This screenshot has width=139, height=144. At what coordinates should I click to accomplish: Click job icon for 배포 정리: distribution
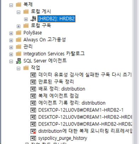33,89
